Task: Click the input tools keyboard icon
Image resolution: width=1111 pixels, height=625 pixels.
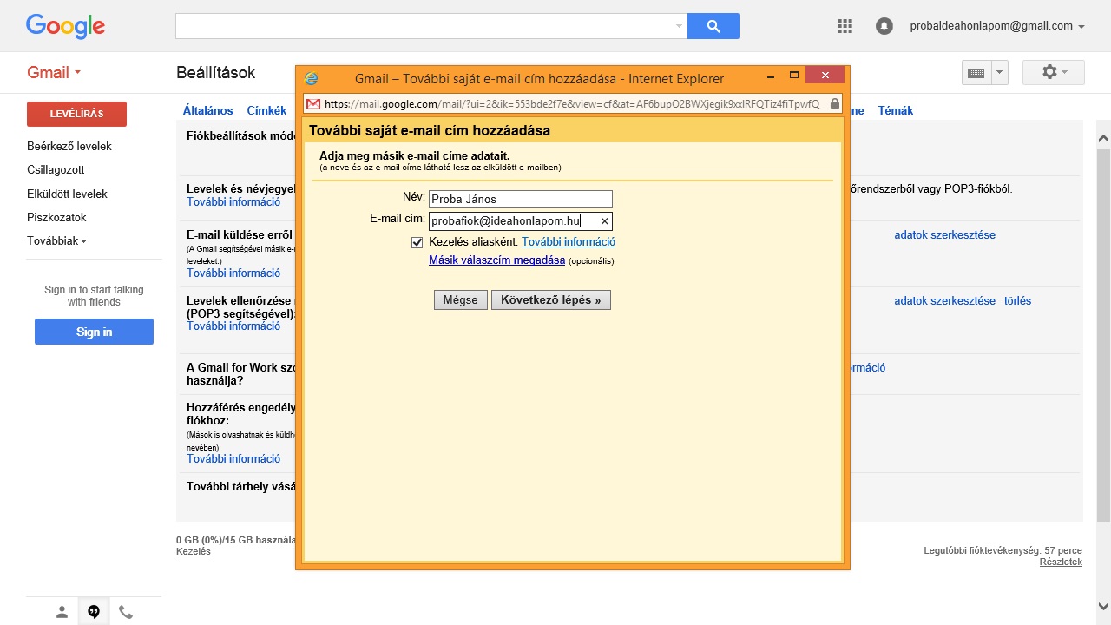Action: [976, 73]
